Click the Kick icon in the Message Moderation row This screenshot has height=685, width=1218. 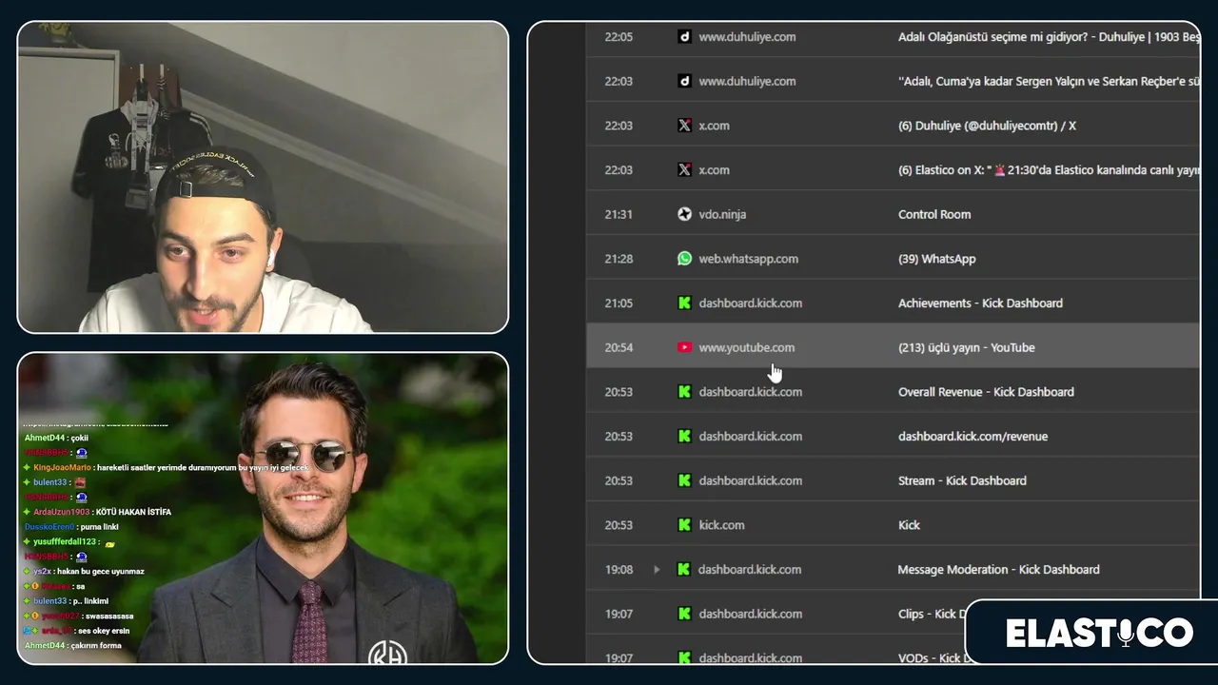[x=683, y=570]
